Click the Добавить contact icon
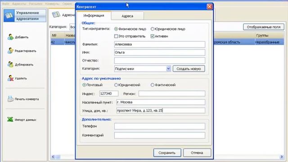Screen dimensions: 288x162 [x=10, y=37]
